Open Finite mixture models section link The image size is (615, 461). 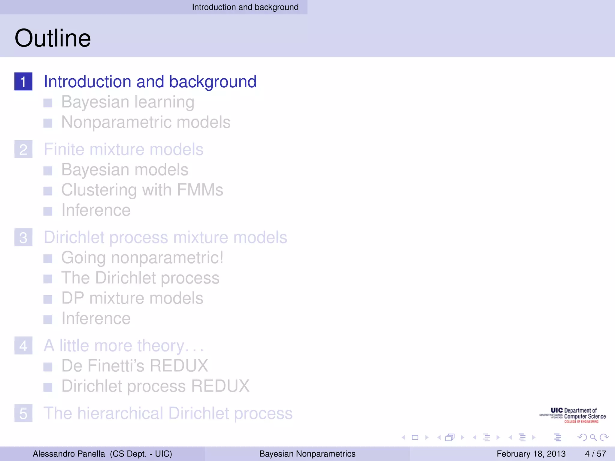coord(124,149)
